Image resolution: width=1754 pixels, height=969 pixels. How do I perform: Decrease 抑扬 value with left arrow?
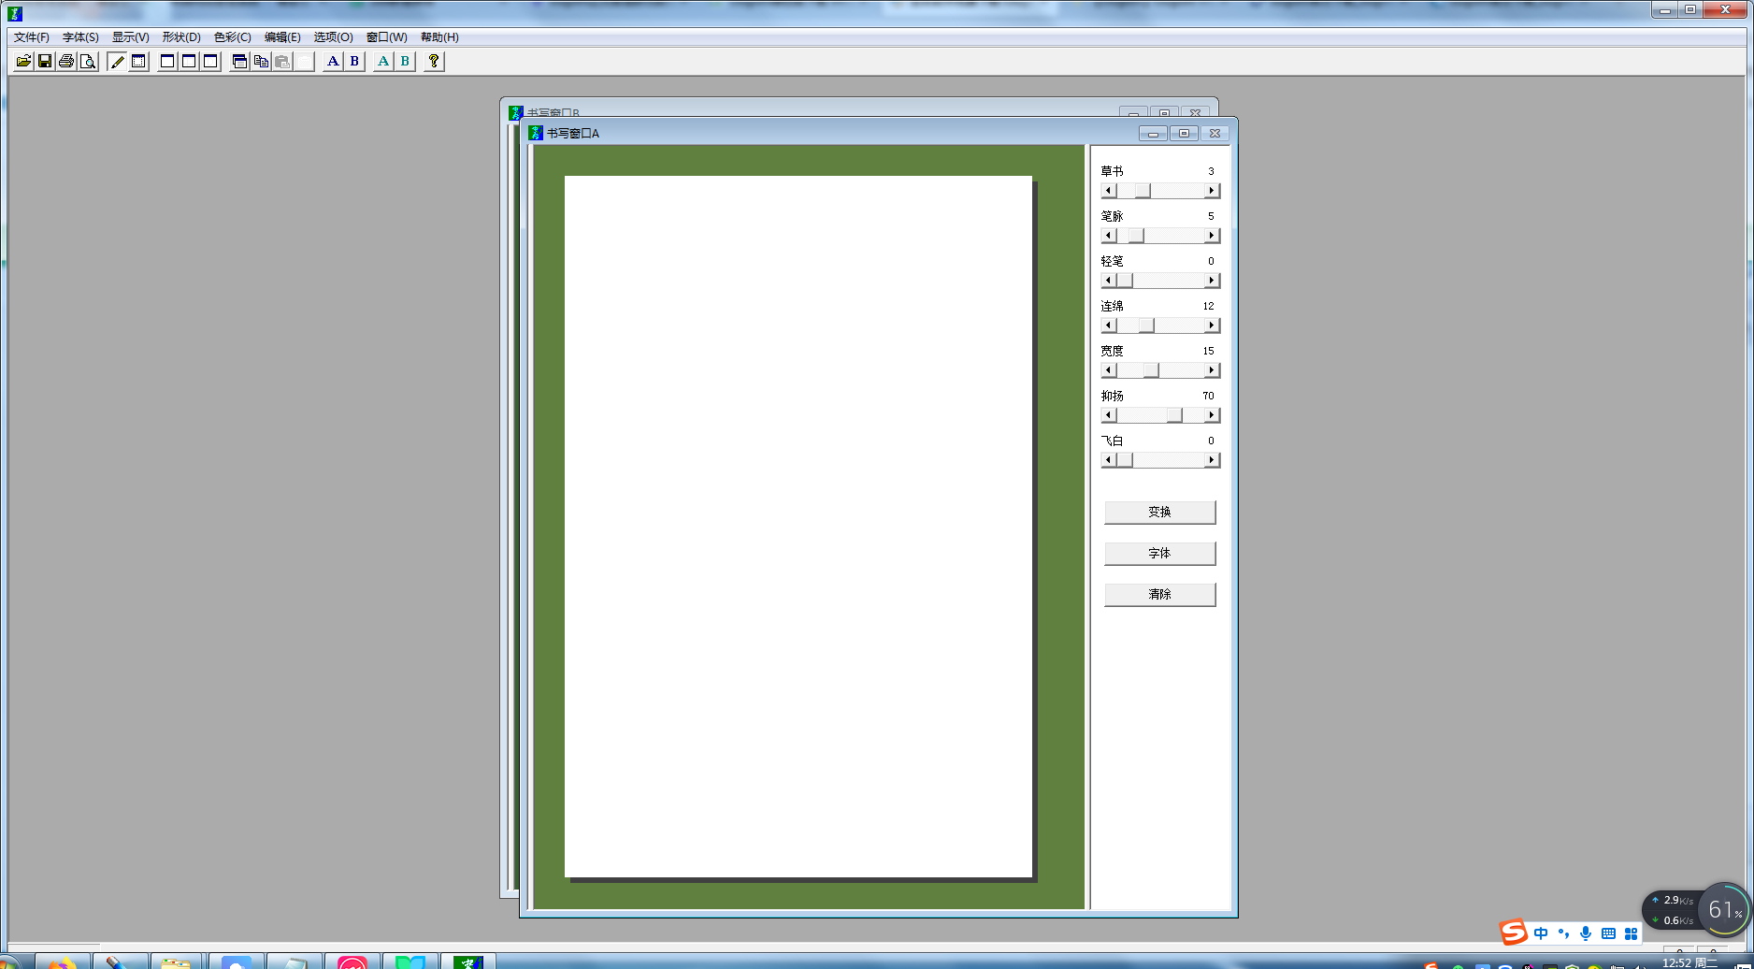(1109, 415)
